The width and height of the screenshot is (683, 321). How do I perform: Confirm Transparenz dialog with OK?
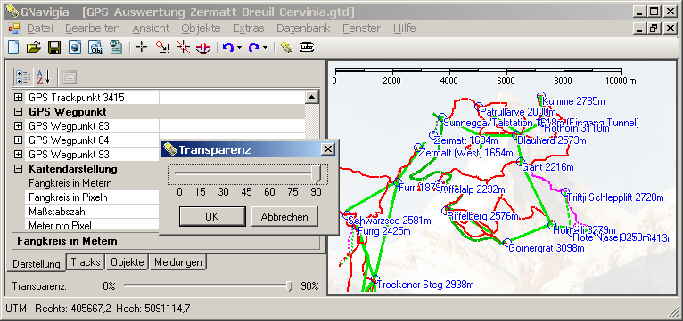coord(212,216)
